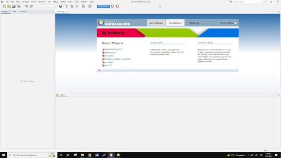
Task: Select the Start Page editor tab
Action: (x=61, y=12)
